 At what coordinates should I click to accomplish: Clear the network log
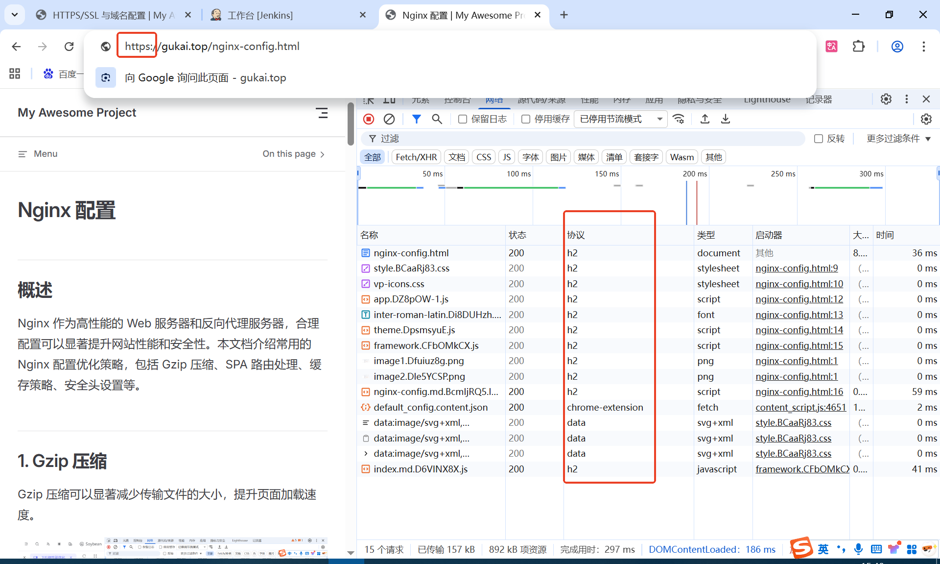pos(389,119)
